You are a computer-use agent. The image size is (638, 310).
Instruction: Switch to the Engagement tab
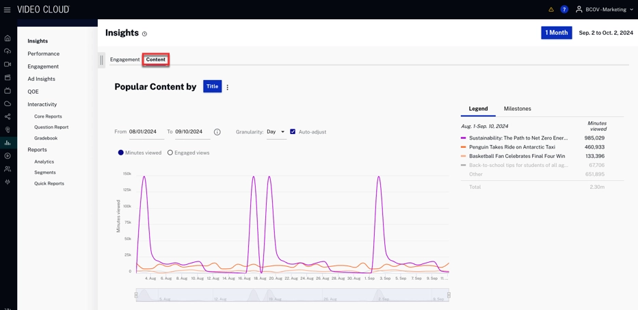click(x=124, y=60)
